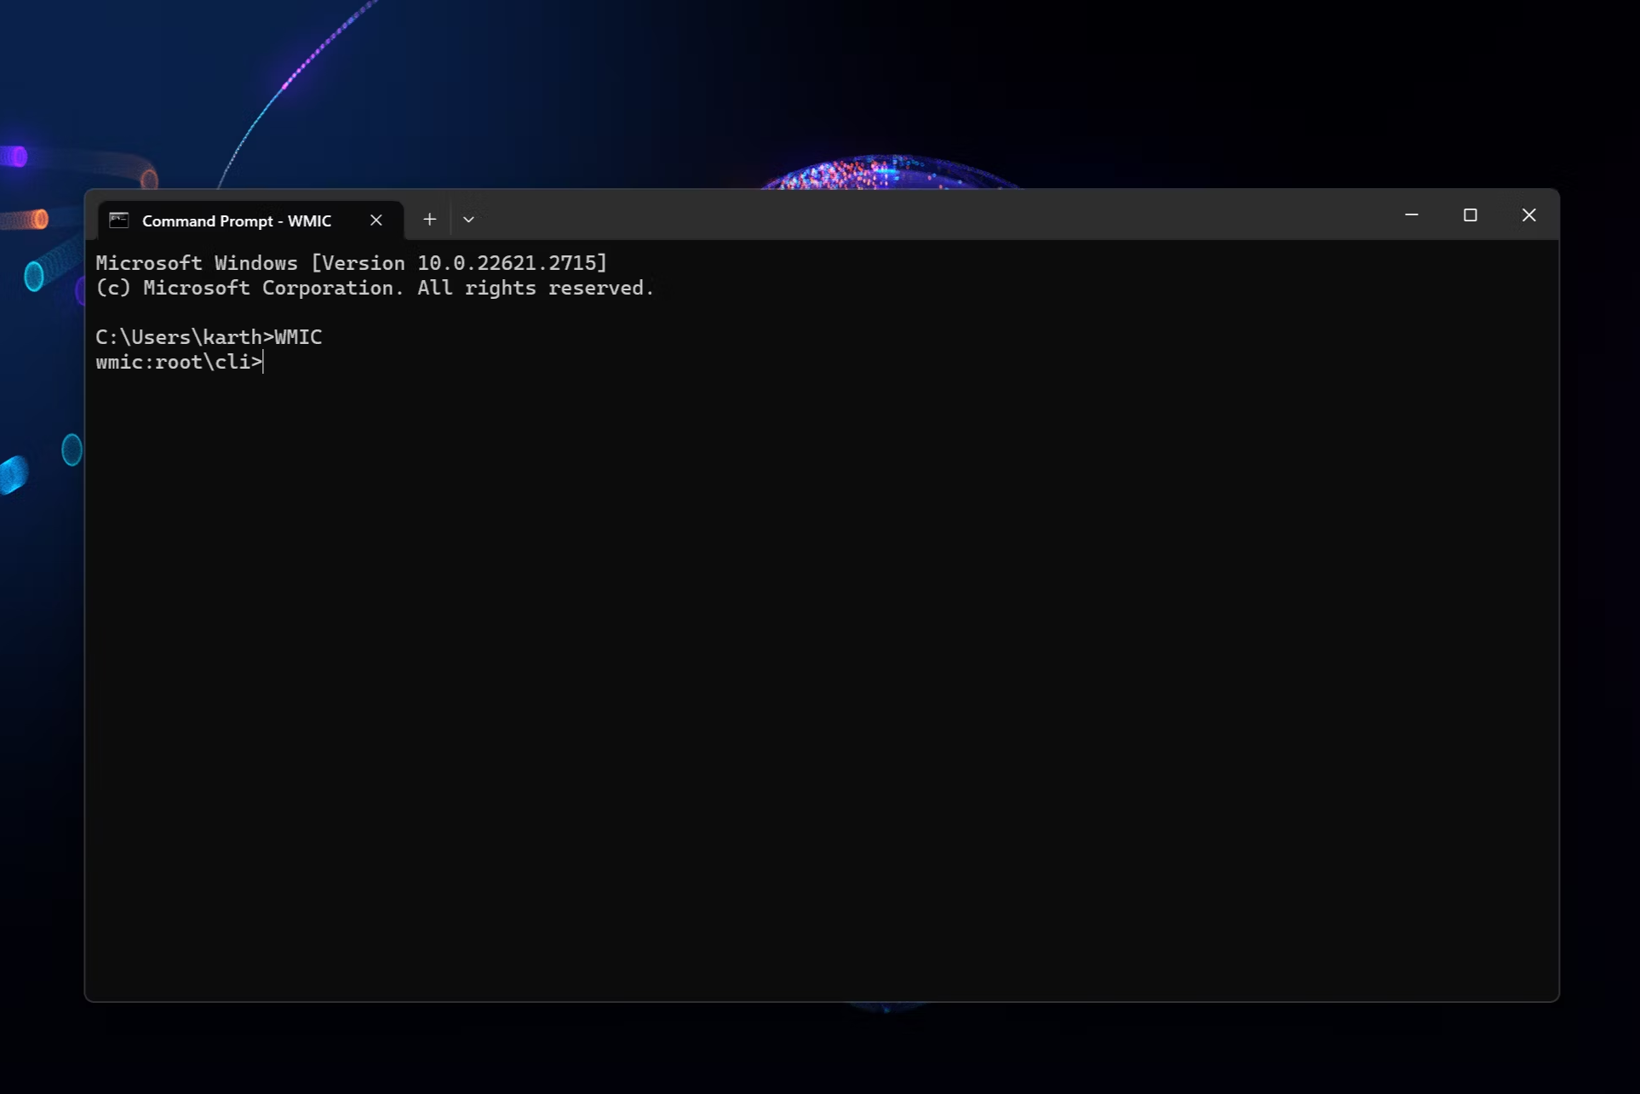The height and width of the screenshot is (1094, 1640).
Task: Click the C:\Users\karth>WMIC command line
Action: (209, 337)
